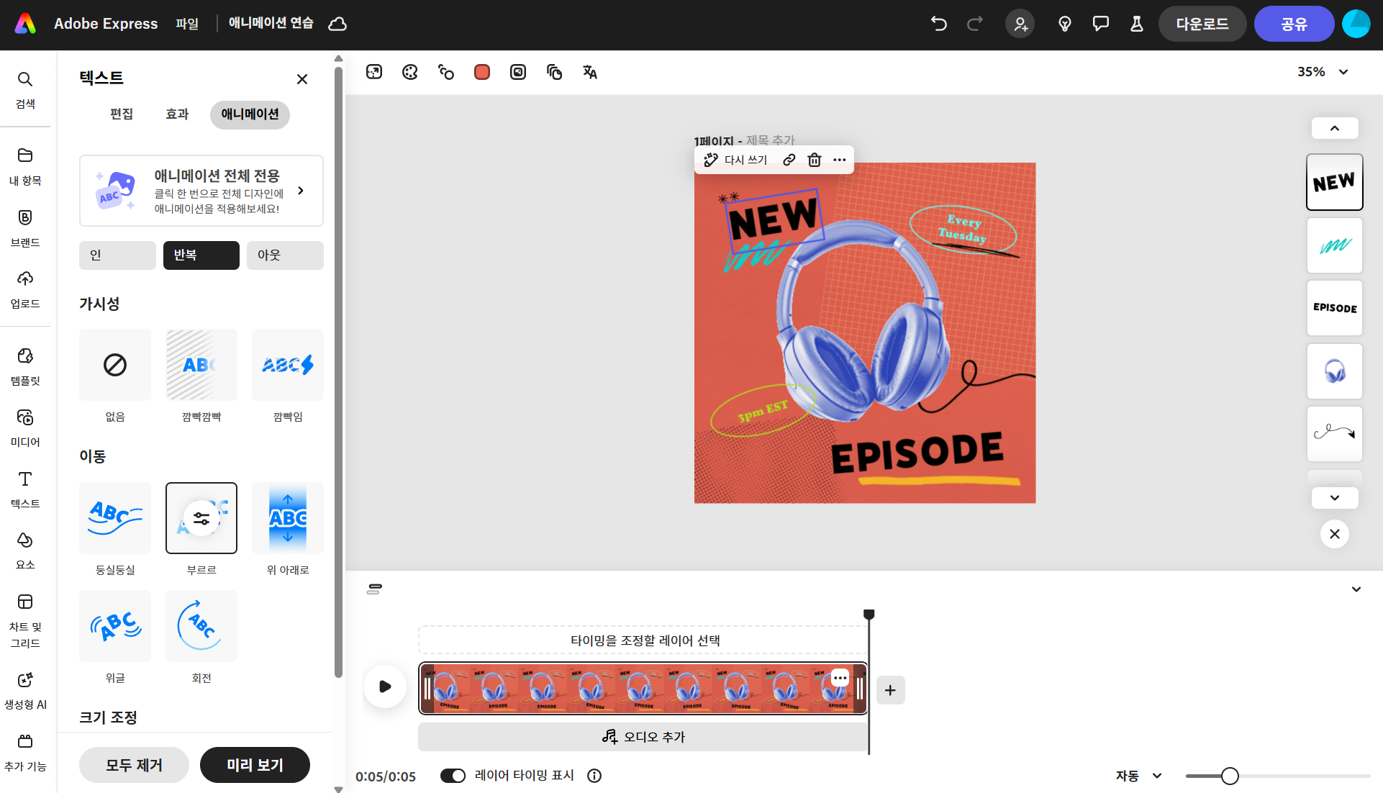Screen dimensions: 1383x793
Task: Click the Download (다운로드) button
Action: tap(1202, 24)
